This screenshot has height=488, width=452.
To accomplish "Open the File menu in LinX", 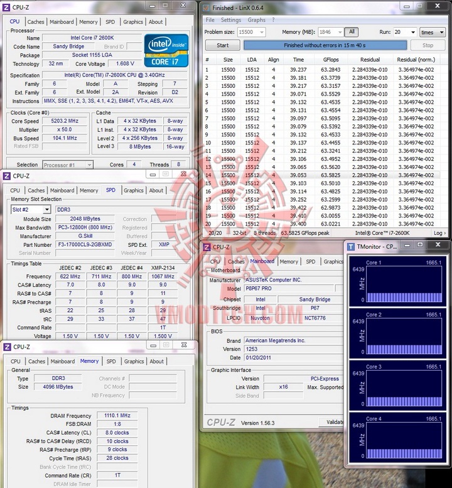I will point(210,20).
